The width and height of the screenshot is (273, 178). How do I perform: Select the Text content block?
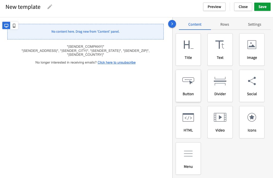coord(220,50)
